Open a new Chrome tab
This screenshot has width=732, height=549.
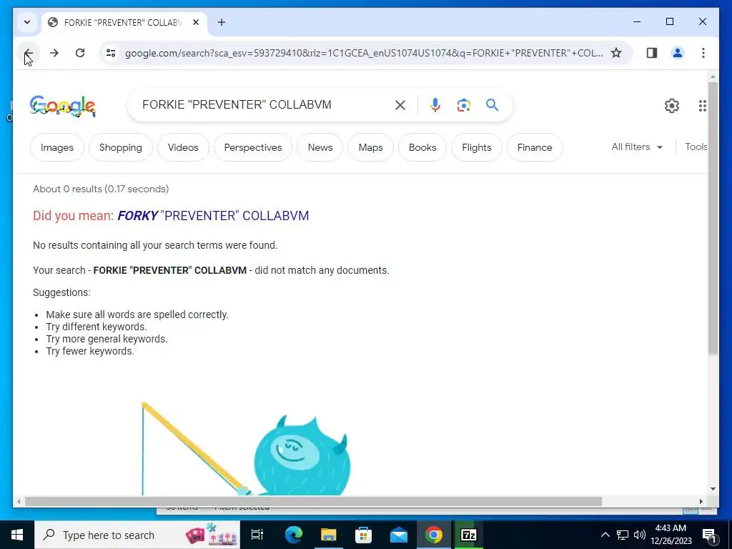[222, 22]
